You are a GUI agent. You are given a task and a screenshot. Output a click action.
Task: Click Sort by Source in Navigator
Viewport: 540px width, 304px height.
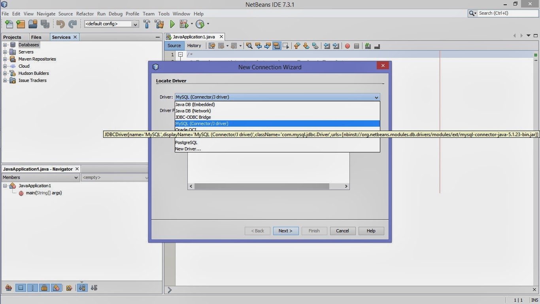click(x=94, y=288)
